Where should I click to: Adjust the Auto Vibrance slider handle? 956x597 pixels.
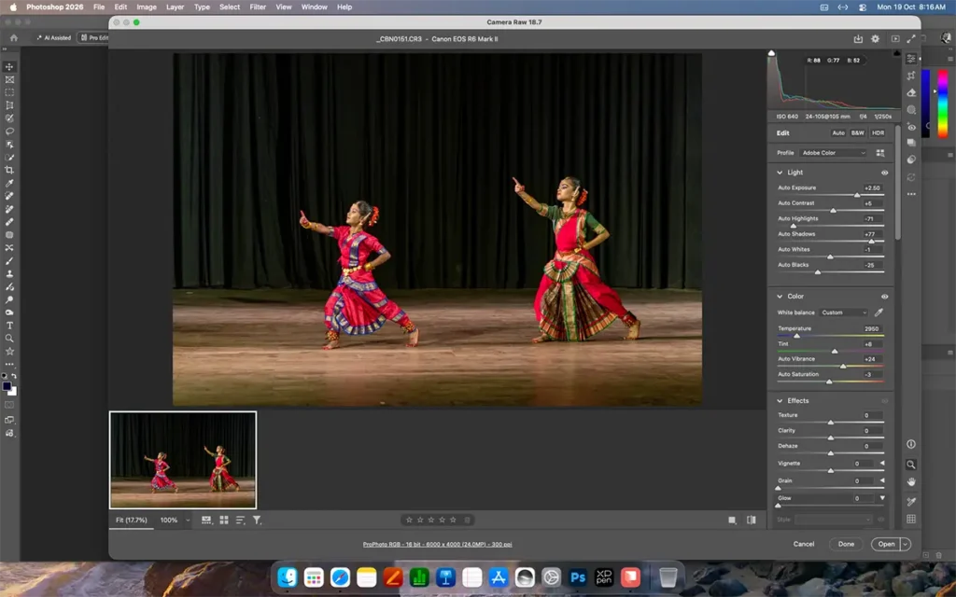[843, 366]
